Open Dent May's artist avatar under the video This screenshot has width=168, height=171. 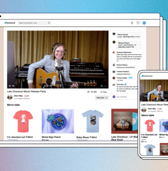(10, 97)
